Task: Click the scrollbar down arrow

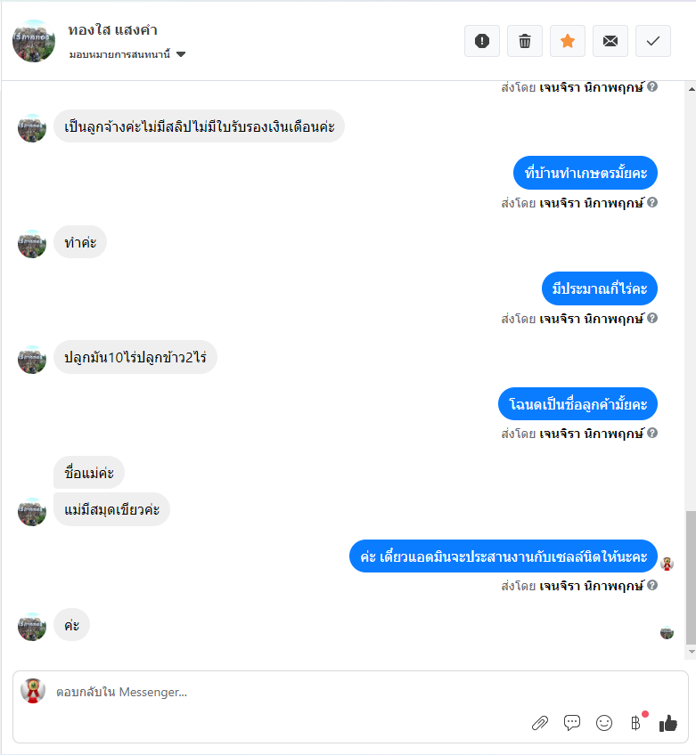Action: (692, 652)
